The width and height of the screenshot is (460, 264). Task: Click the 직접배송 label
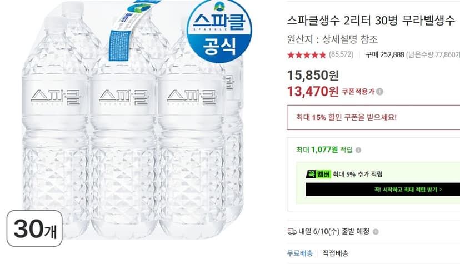(x=336, y=253)
